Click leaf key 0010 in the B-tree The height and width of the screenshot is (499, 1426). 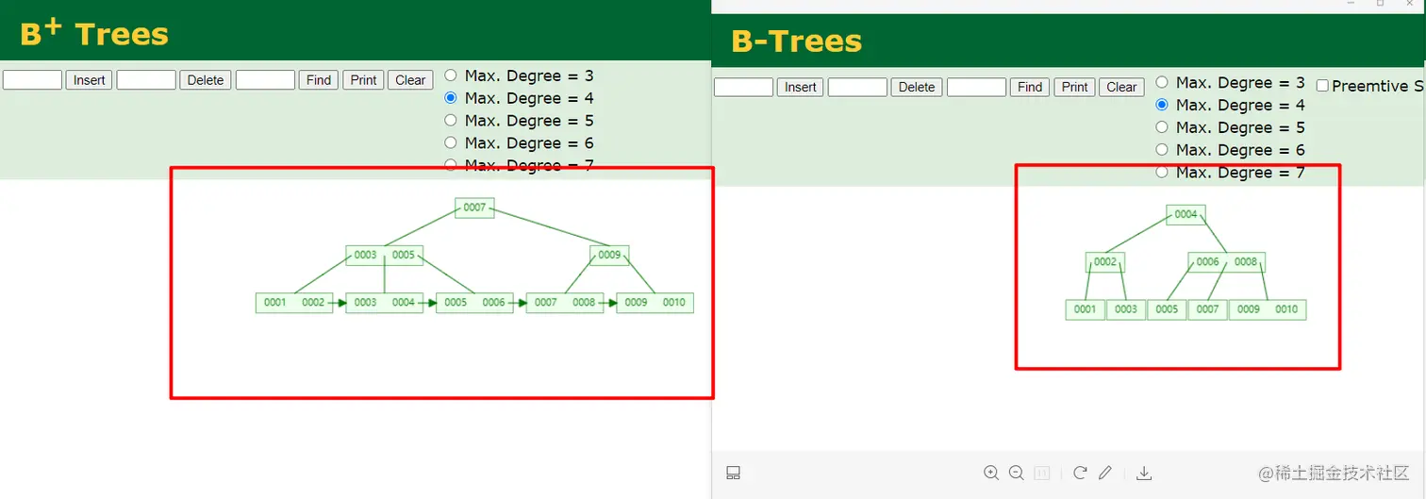(1286, 309)
